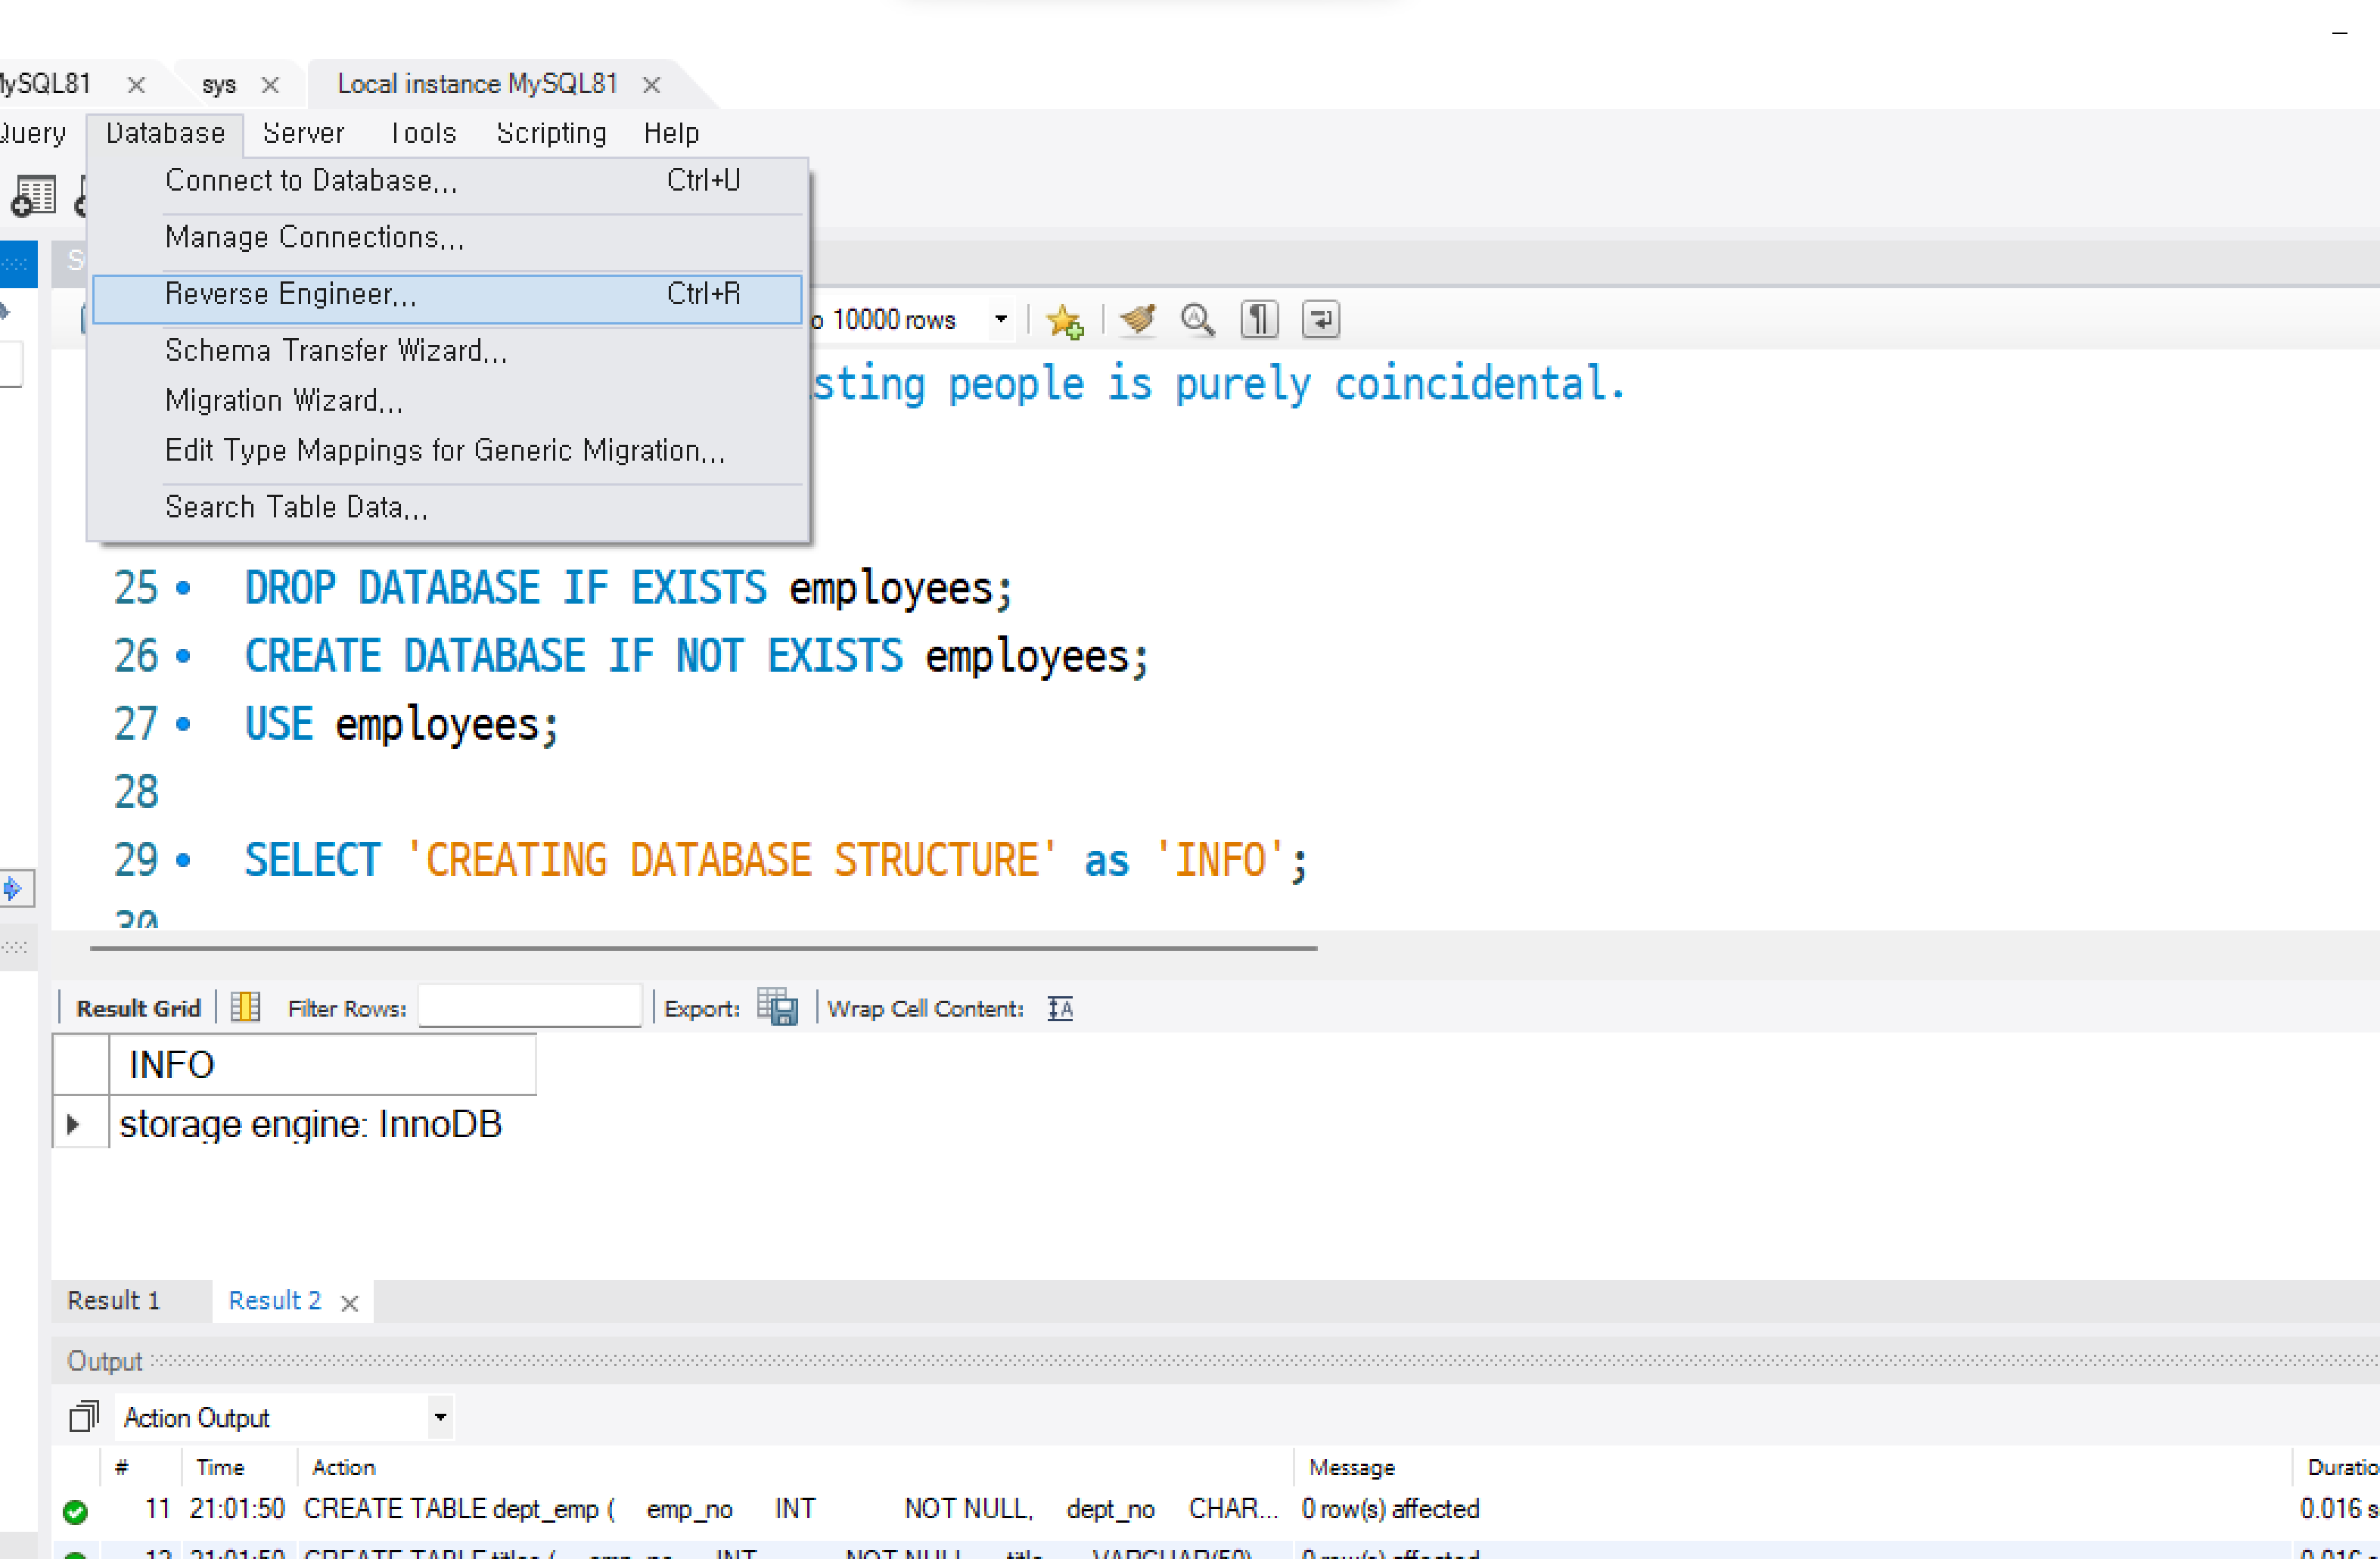
Task: Select Search Table Data menu entry
Action: 447,508
